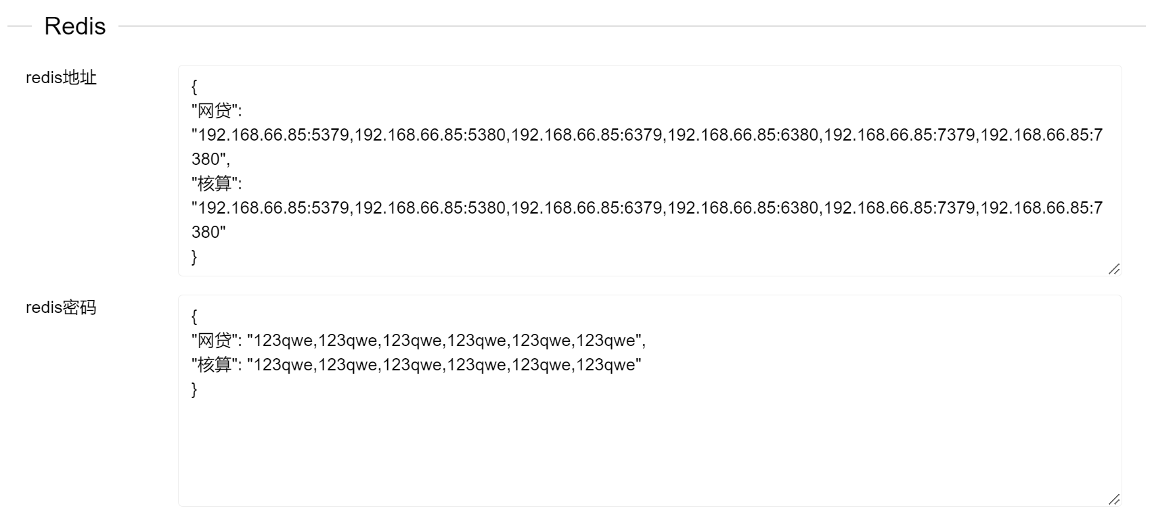Place cursor on "核算": key line in redis地址
1152x517 pixels.
point(217,183)
